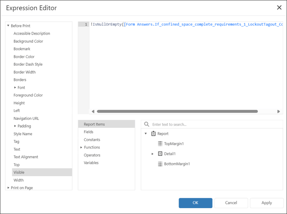287x214 pixels.
Task: Click the Apply button
Action: click(x=267, y=203)
